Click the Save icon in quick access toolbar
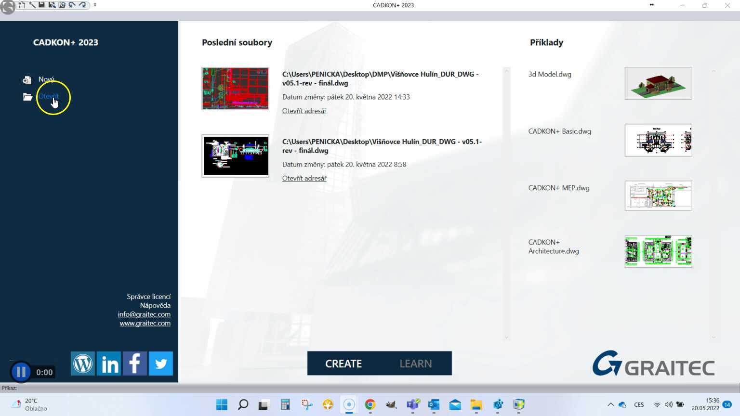Viewport: 740px width, 416px height. 42,5
